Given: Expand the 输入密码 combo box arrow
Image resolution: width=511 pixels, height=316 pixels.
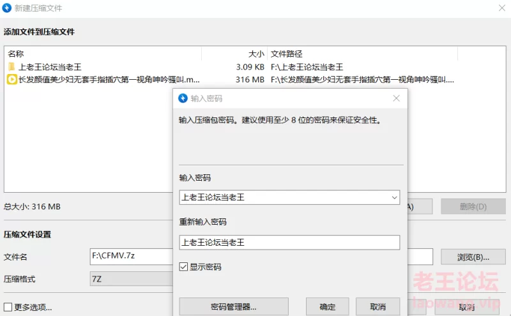Looking at the screenshot, I should pos(393,198).
